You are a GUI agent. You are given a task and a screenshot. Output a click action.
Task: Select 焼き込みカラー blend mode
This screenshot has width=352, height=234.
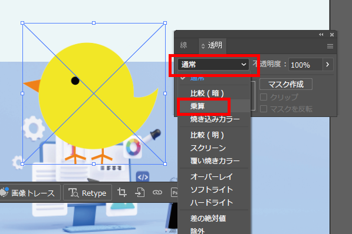click(x=215, y=119)
